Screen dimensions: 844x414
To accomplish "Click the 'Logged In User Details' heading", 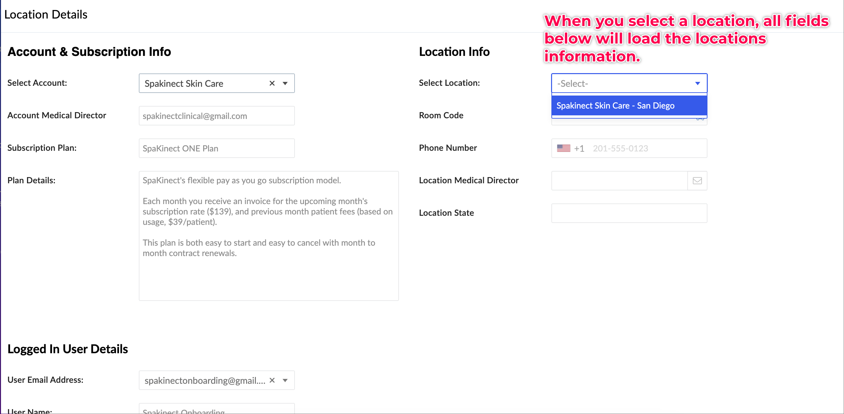I will 68,349.
